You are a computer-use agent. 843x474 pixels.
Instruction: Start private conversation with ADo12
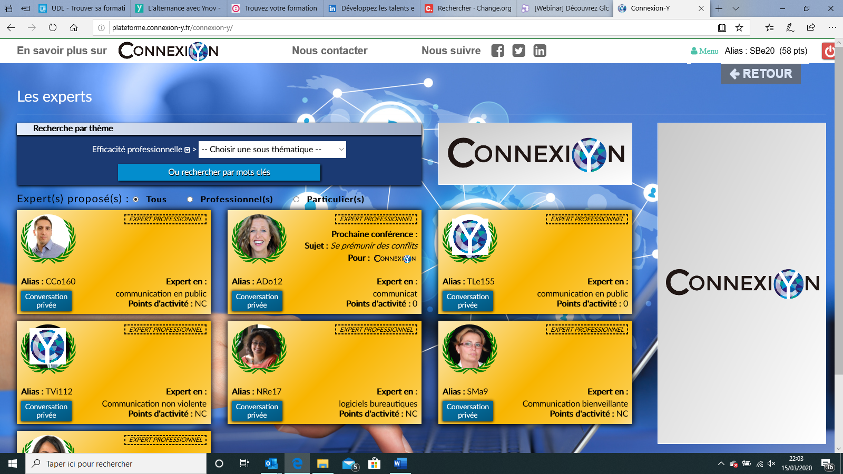[257, 301]
